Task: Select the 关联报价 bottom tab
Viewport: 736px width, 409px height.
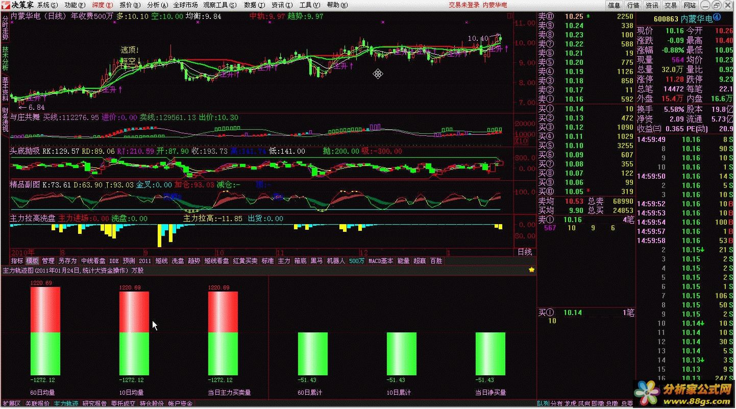Action: 37,404
